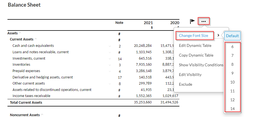Choose Copy Dynamic Table option
The width and height of the screenshot is (255, 117).
point(196,55)
